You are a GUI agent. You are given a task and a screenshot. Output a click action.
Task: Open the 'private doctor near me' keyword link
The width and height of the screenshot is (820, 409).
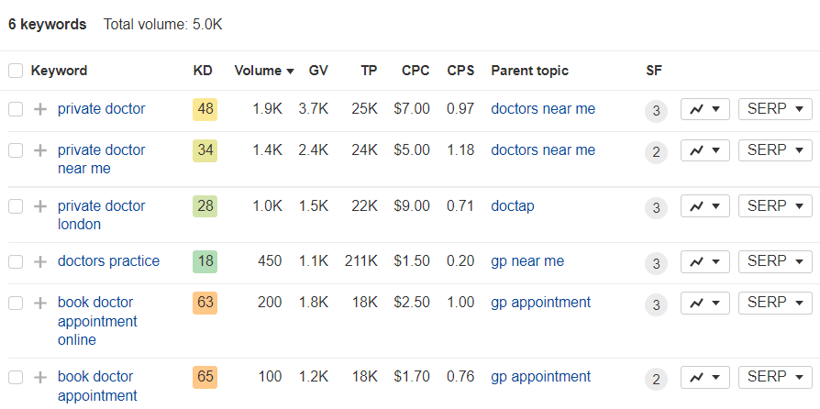(x=102, y=160)
